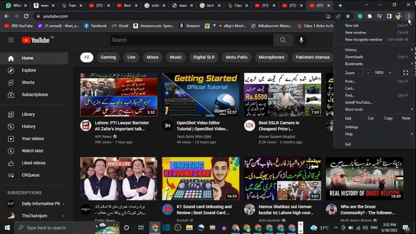Open Subscriptions in the sidebar
Image resolution: width=416 pixels, height=234 pixels.
(x=34, y=95)
